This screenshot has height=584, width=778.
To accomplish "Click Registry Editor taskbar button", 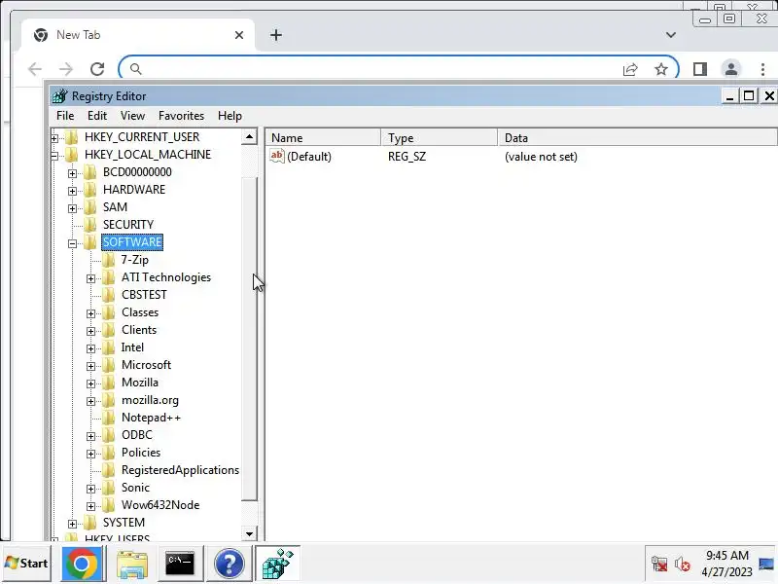I will [277, 564].
